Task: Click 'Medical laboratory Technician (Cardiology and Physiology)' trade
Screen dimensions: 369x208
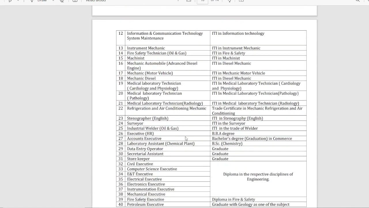Action: 154,86
